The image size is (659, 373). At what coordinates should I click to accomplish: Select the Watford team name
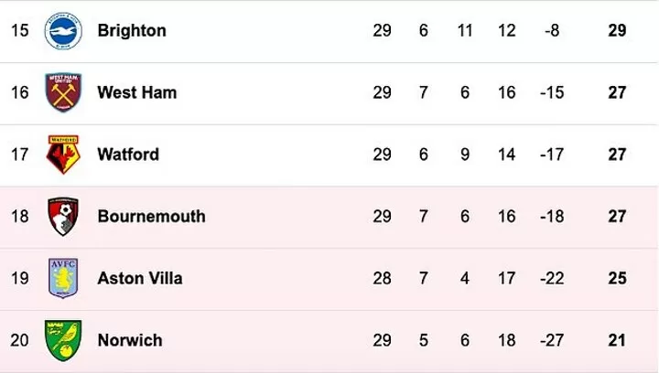pyautogui.click(x=128, y=155)
